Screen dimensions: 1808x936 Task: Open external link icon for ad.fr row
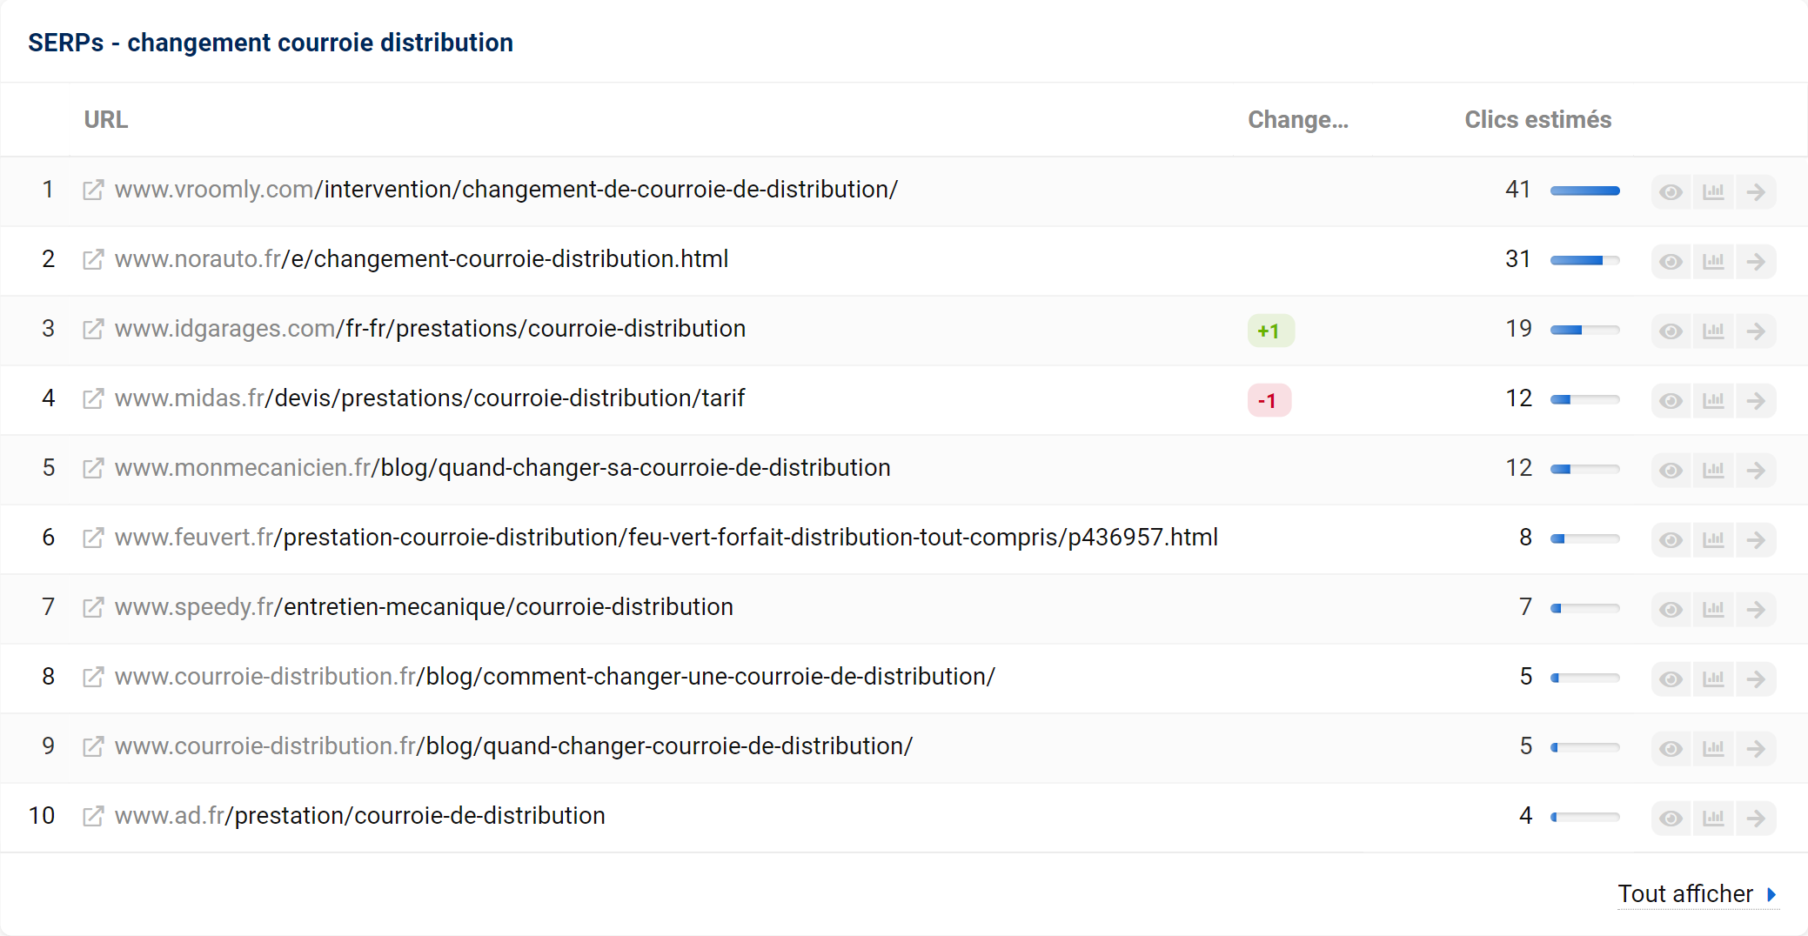coord(93,816)
